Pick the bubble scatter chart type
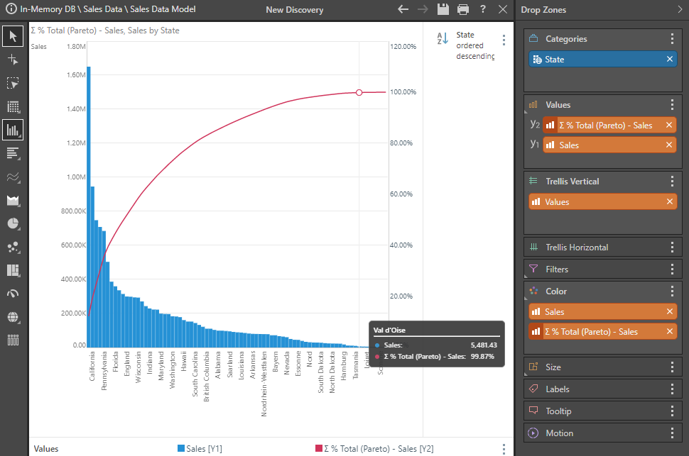 click(x=13, y=247)
